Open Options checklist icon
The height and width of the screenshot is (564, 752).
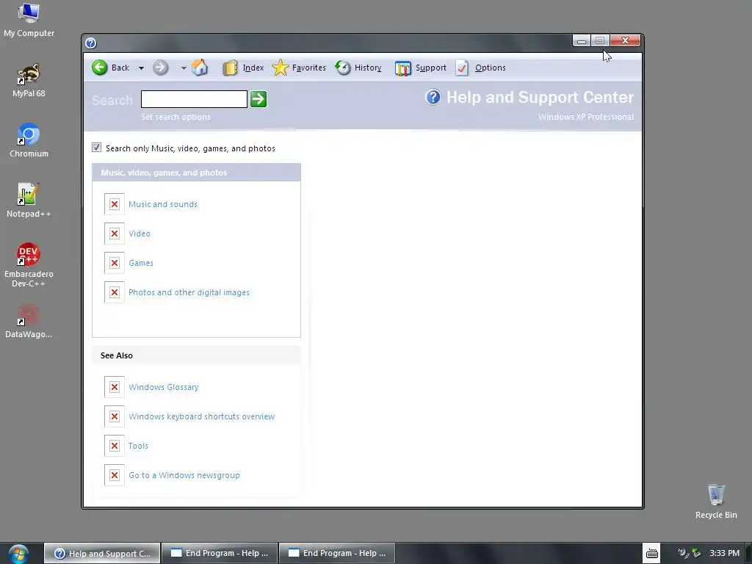[x=463, y=68]
